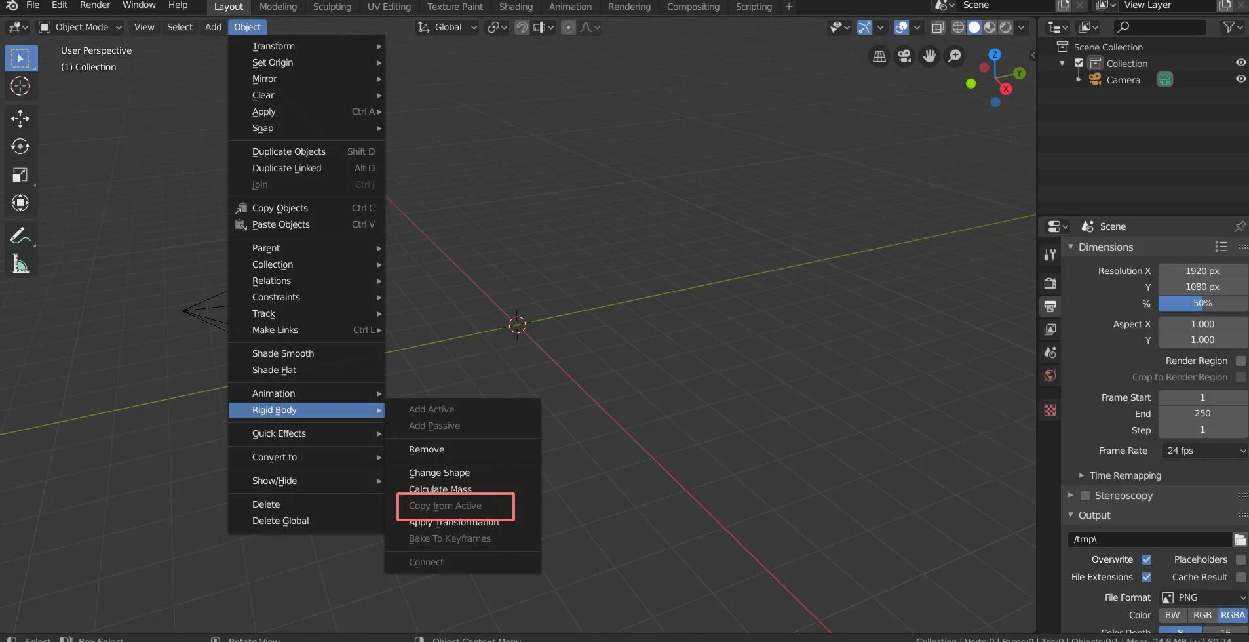Open Output properties tab
1249x642 pixels.
(1050, 306)
